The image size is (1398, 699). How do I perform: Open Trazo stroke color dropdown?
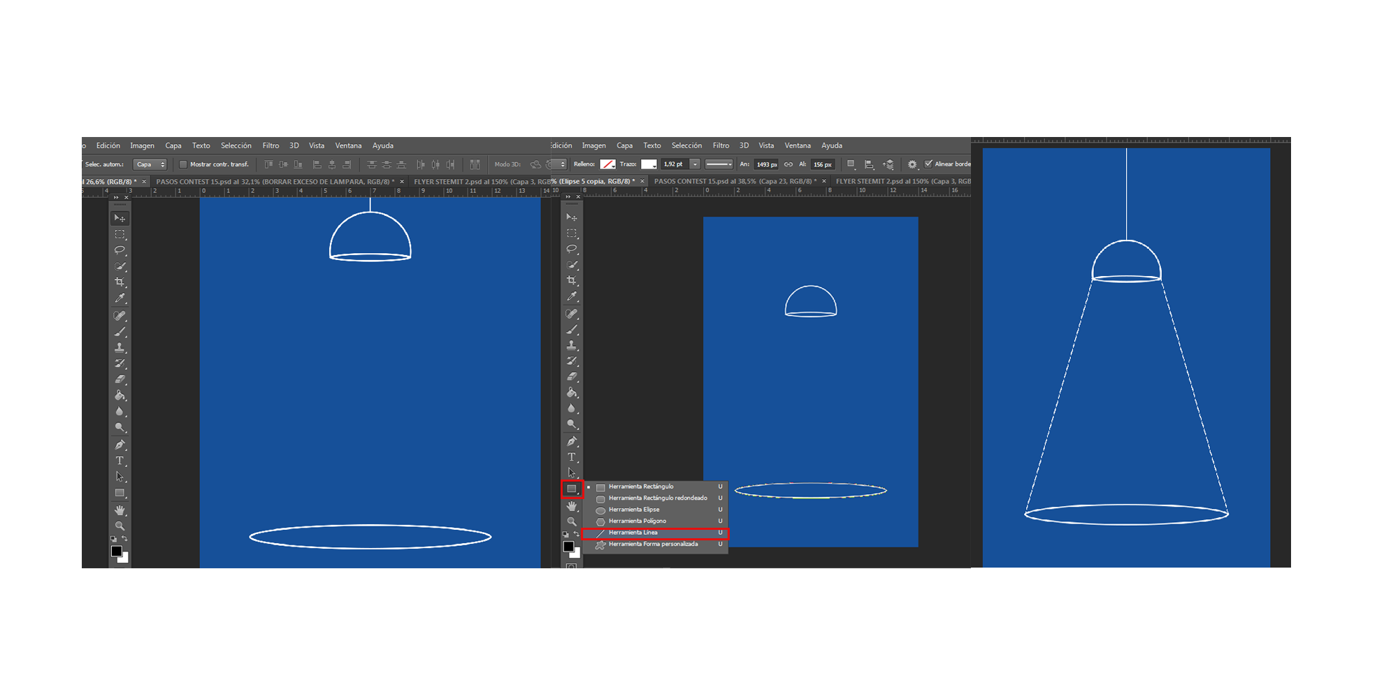pyautogui.click(x=649, y=164)
